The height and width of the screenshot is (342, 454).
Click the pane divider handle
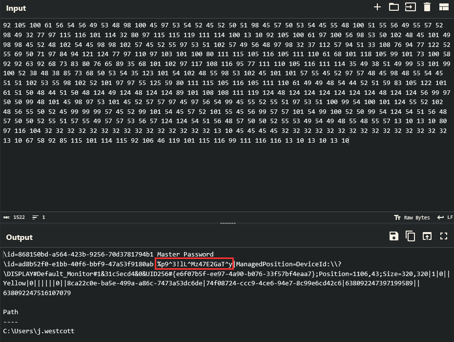coord(227,223)
